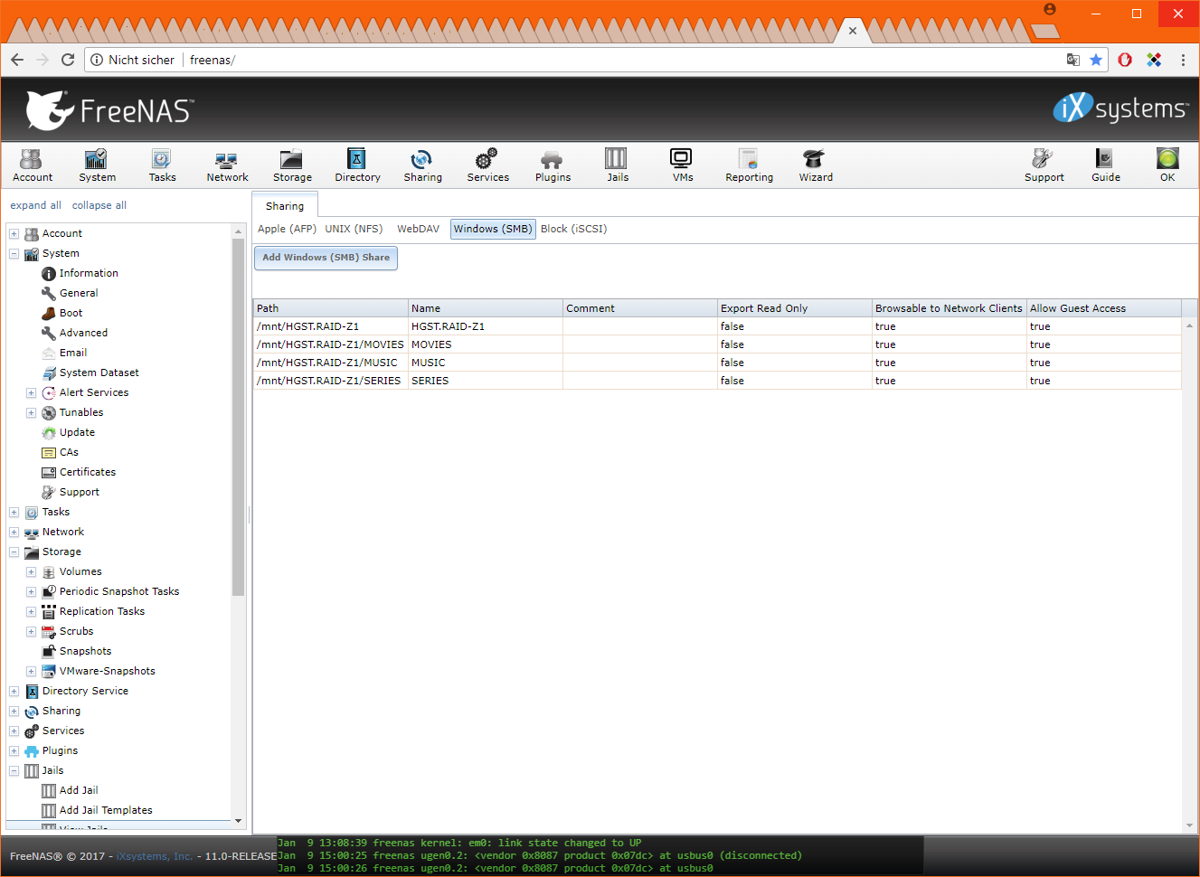Click Add Windows (SMB) Share button
This screenshot has height=877, width=1200.
(326, 258)
